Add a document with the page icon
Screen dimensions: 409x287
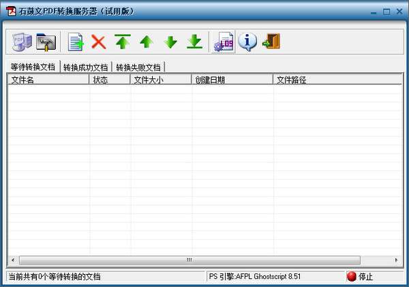click(x=76, y=42)
